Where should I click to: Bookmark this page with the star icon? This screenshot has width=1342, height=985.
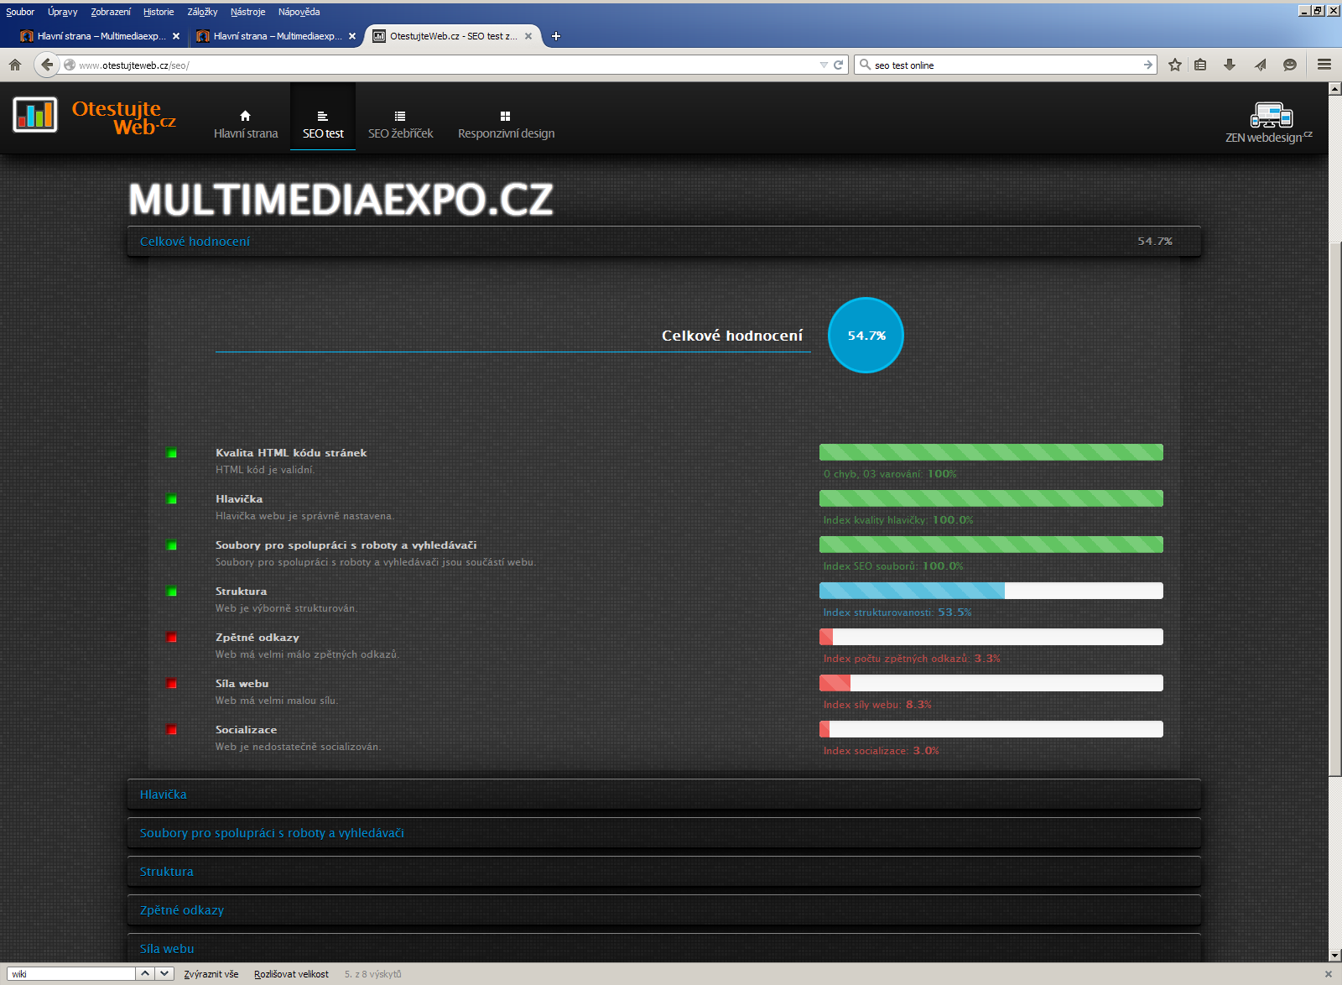1175,65
